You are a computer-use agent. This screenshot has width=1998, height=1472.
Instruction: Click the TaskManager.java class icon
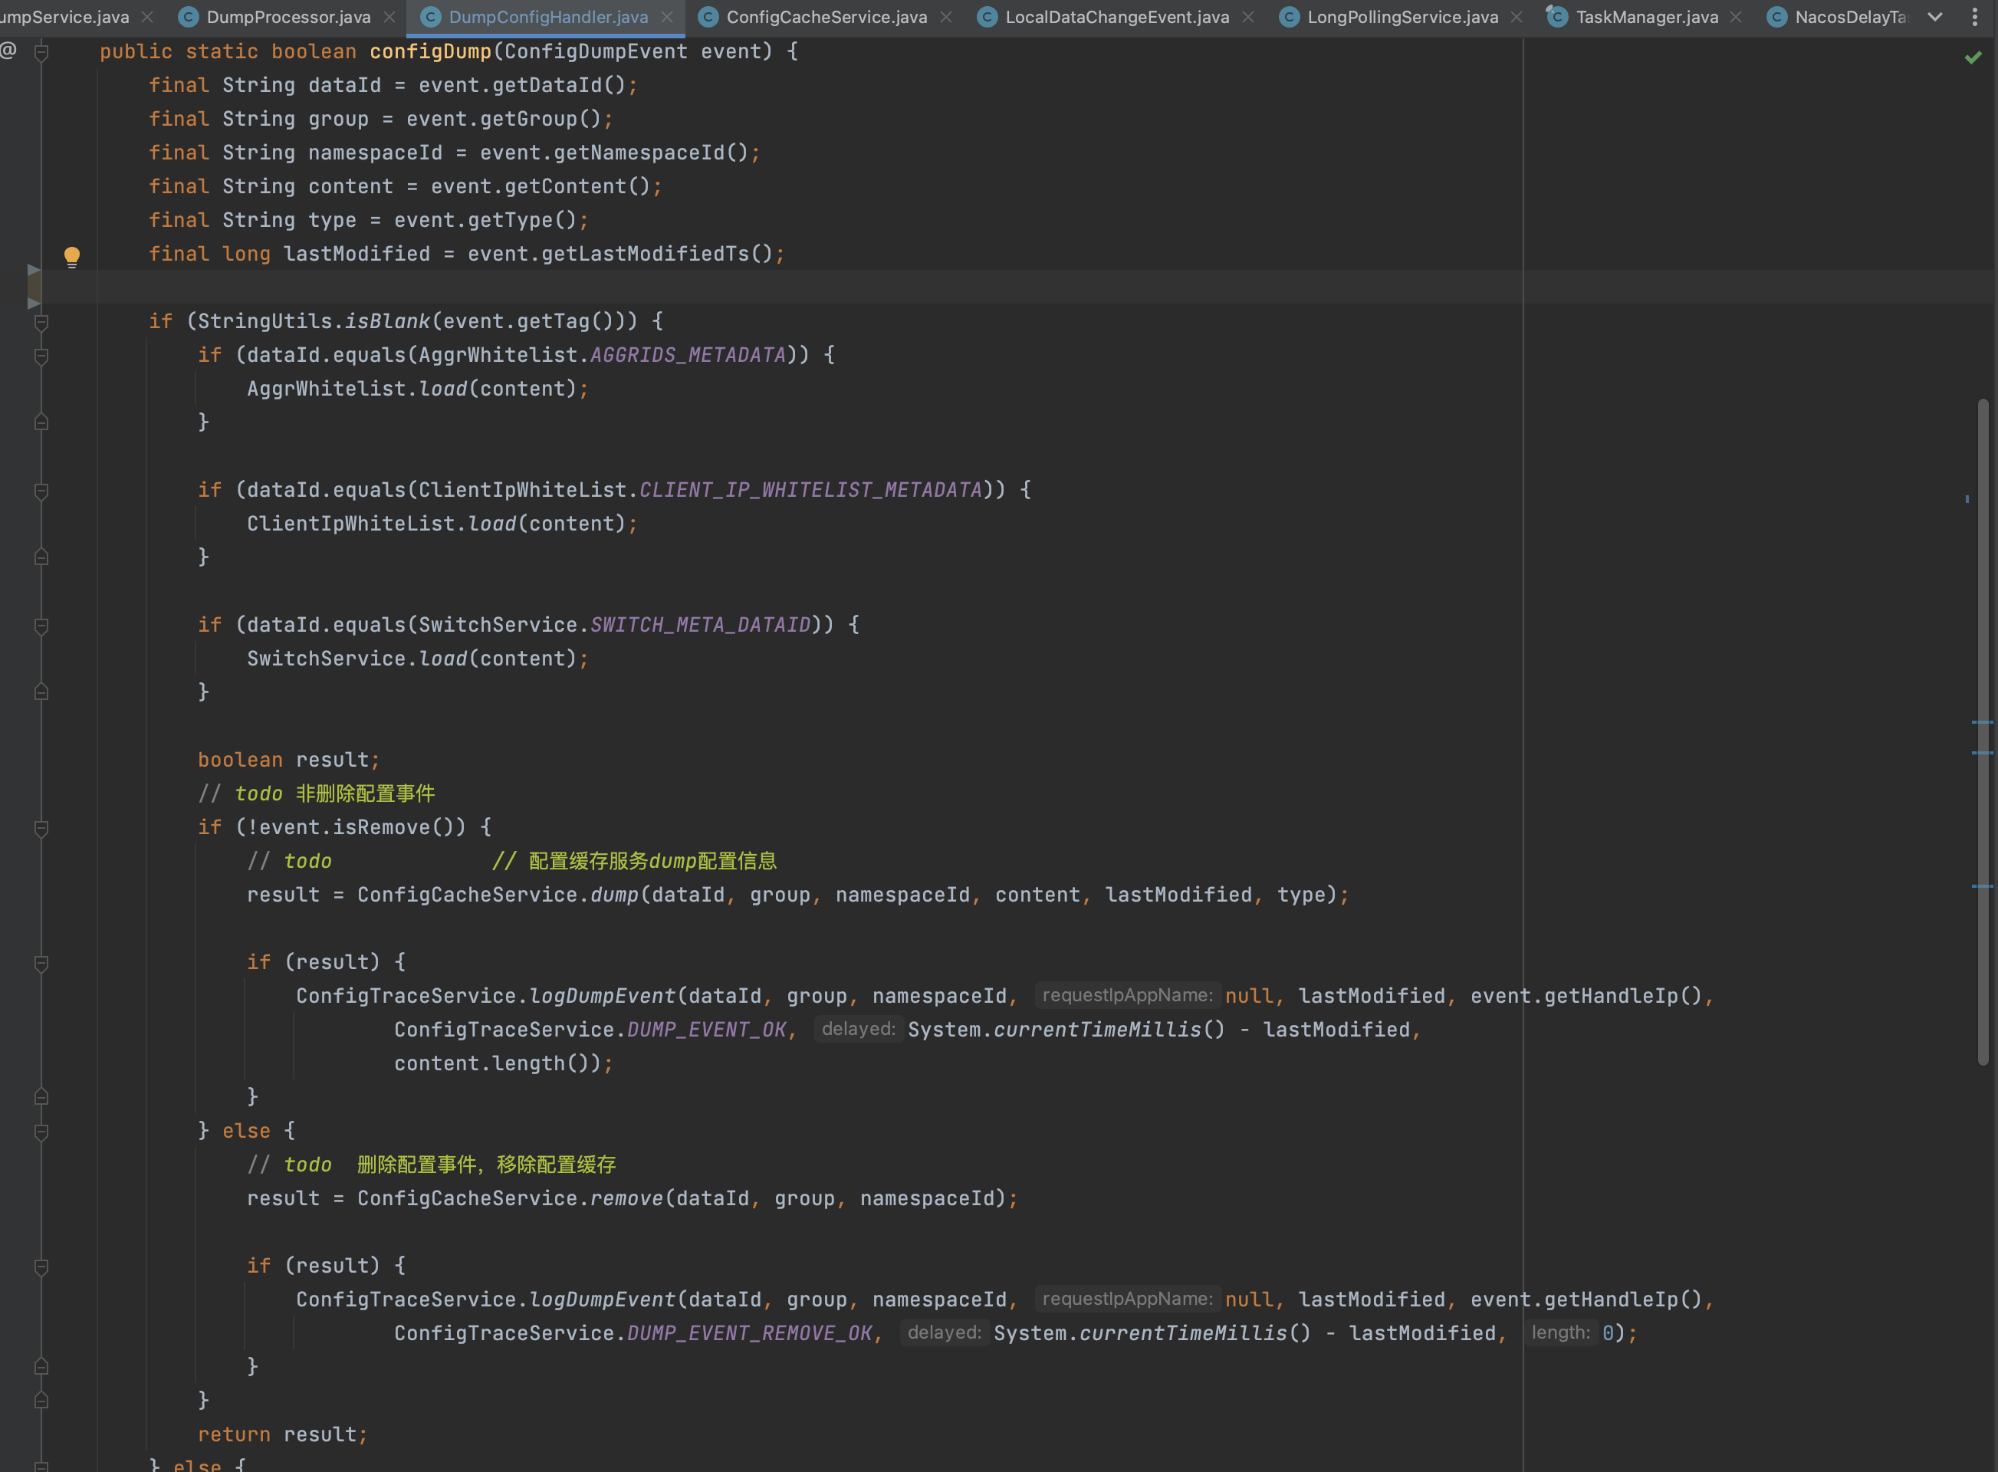[1556, 16]
